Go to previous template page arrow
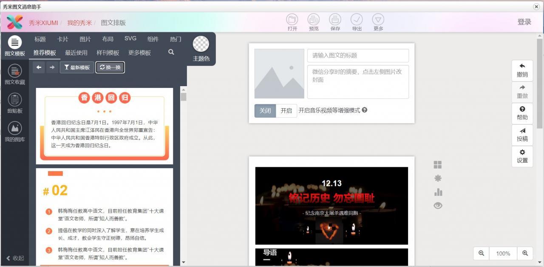544x267 pixels. tap(39, 67)
